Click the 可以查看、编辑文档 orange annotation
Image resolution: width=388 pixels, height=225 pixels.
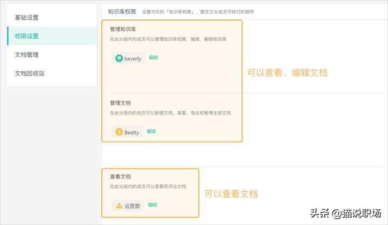pos(287,73)
